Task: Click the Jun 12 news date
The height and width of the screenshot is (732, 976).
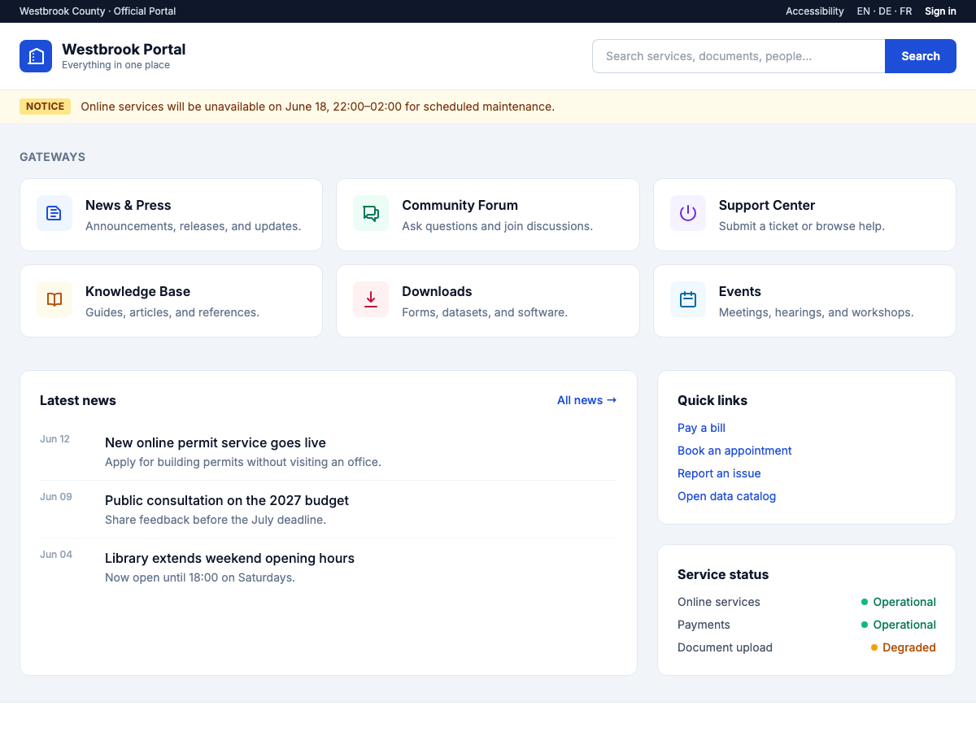Action: tap(54, 439)
